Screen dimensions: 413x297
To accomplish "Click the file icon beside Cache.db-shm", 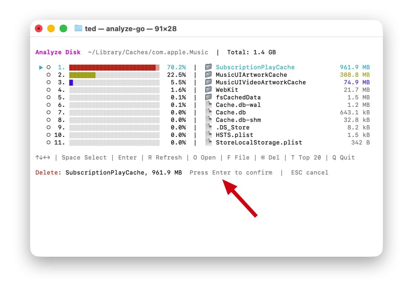I will click(208, 120).
